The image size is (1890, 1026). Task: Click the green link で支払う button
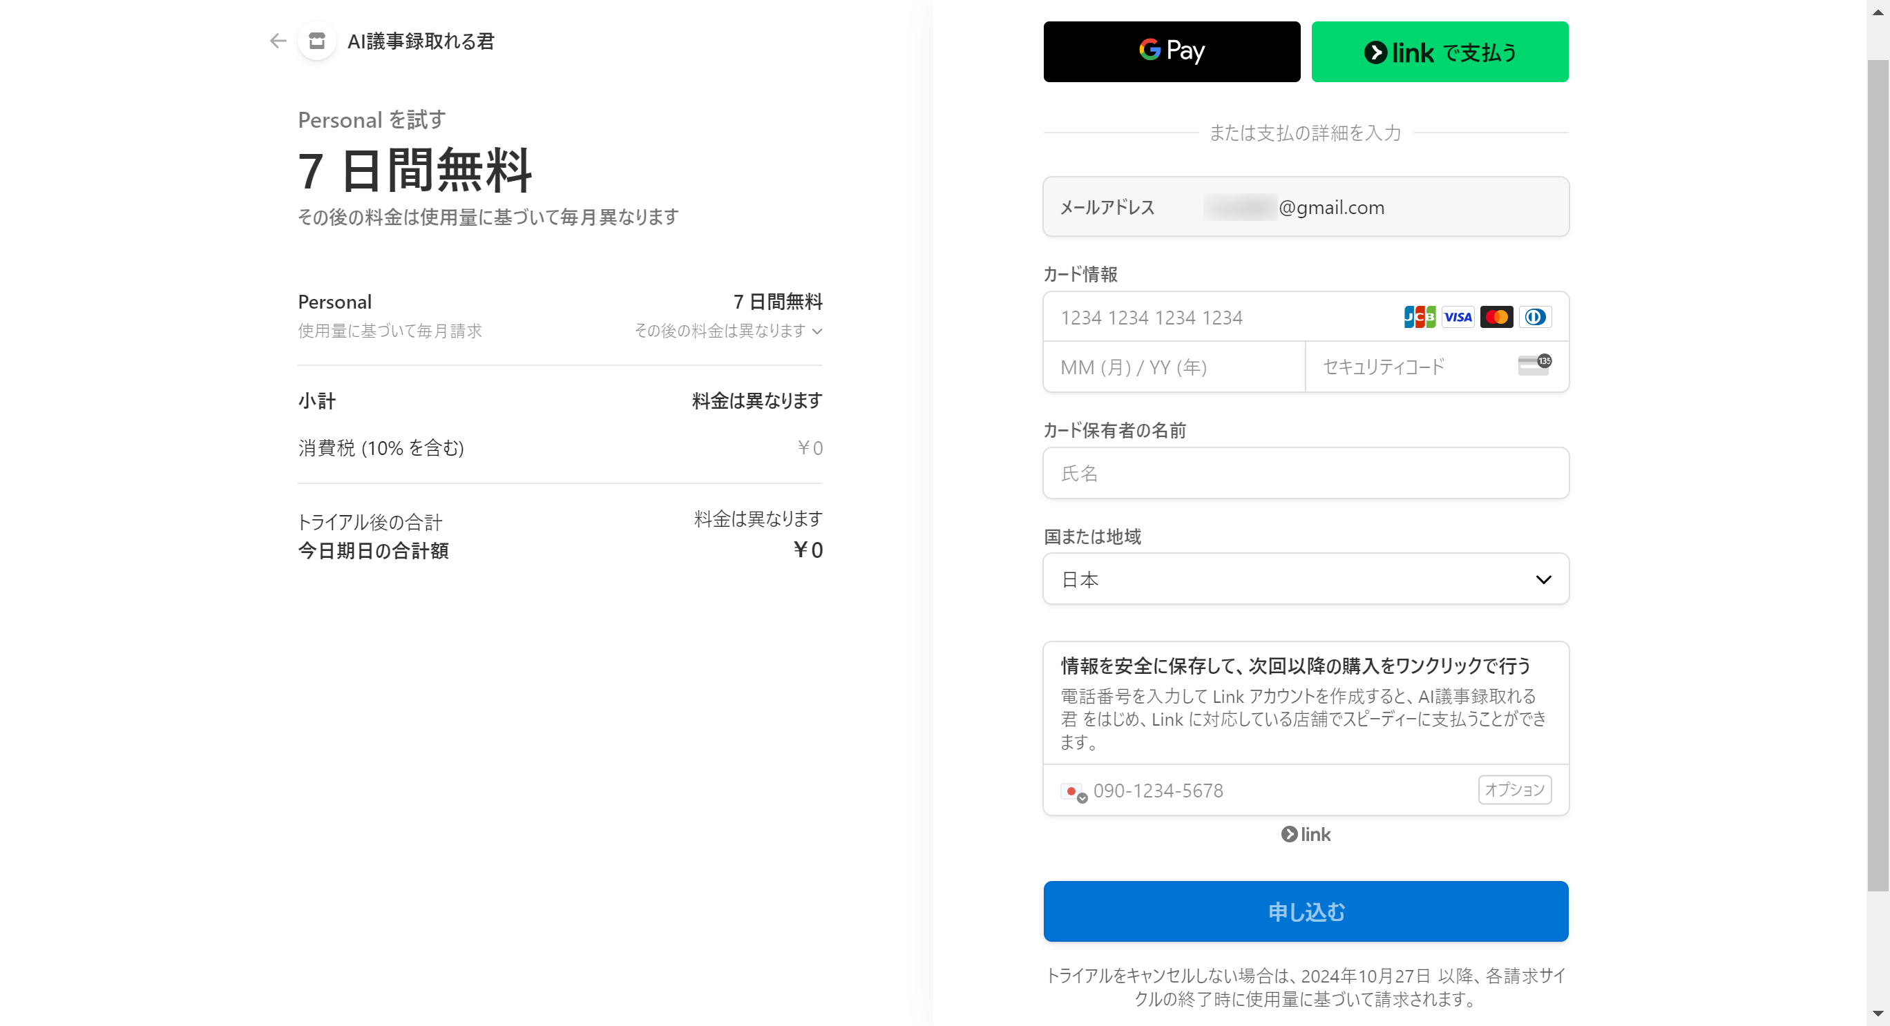[x=1439, y=51]
